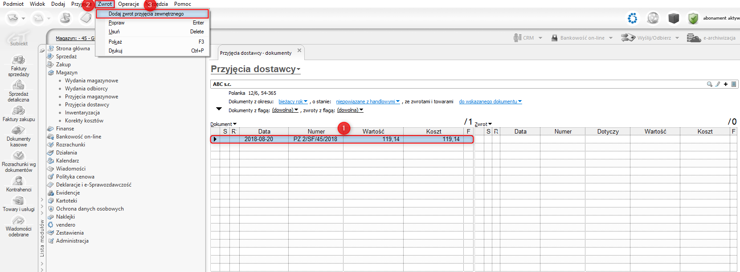The height and width of the screenshot is (272, 740).
Task: Open the do wskazanego dokumentu filter
Action: [x=490, y=102]
